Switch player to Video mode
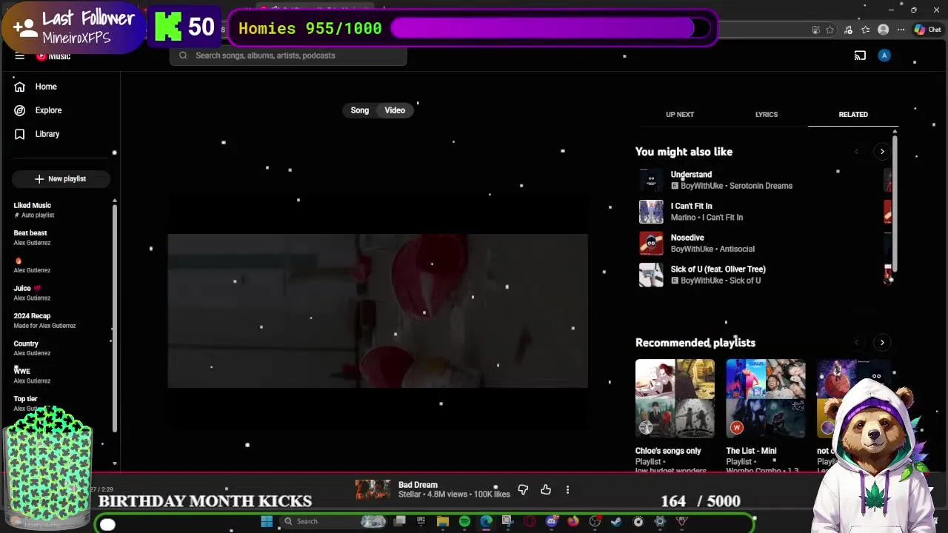Viewport: 948px width, 533px height. pyautogui.click(x=395, y=110)
